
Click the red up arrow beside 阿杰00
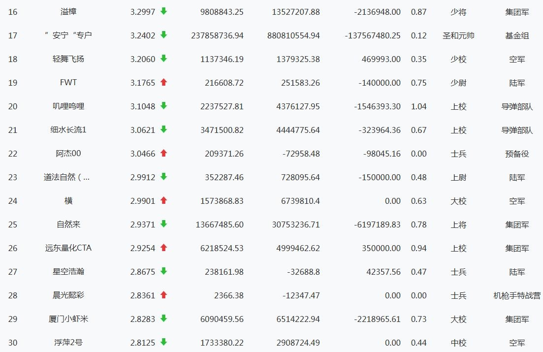click(164, 153)
